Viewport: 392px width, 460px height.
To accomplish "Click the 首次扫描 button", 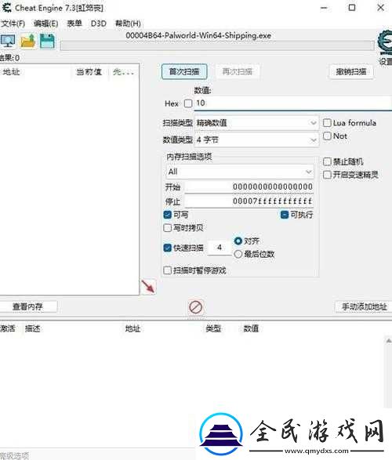I will (x=184, y=71).
